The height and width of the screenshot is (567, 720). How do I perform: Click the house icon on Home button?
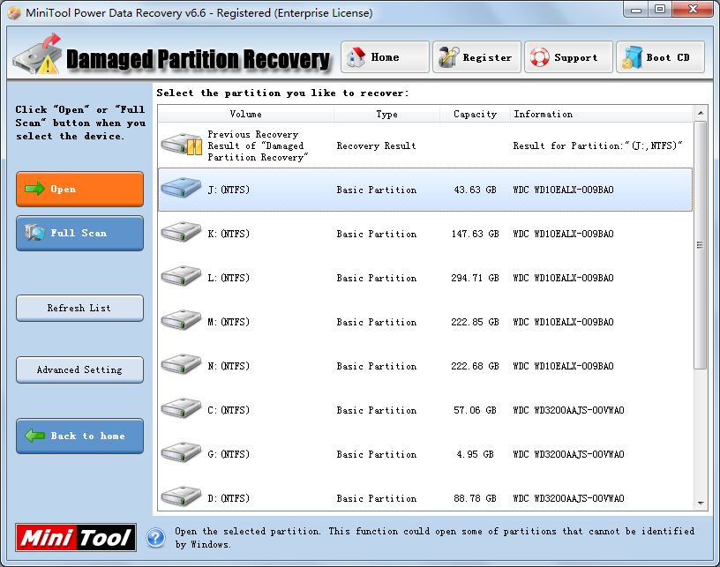click(356, 57)
